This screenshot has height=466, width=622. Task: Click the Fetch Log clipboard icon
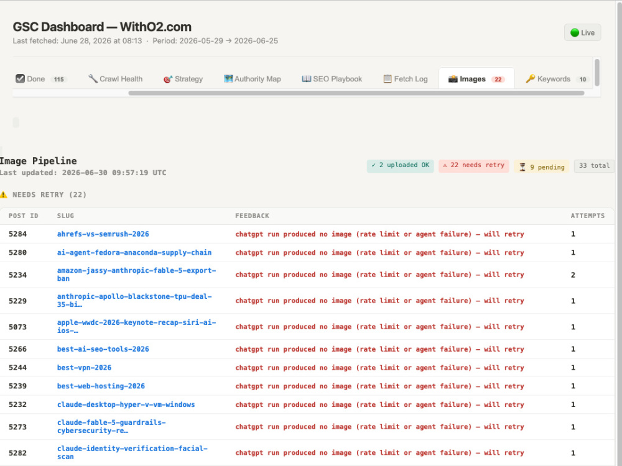pos(388,79)
